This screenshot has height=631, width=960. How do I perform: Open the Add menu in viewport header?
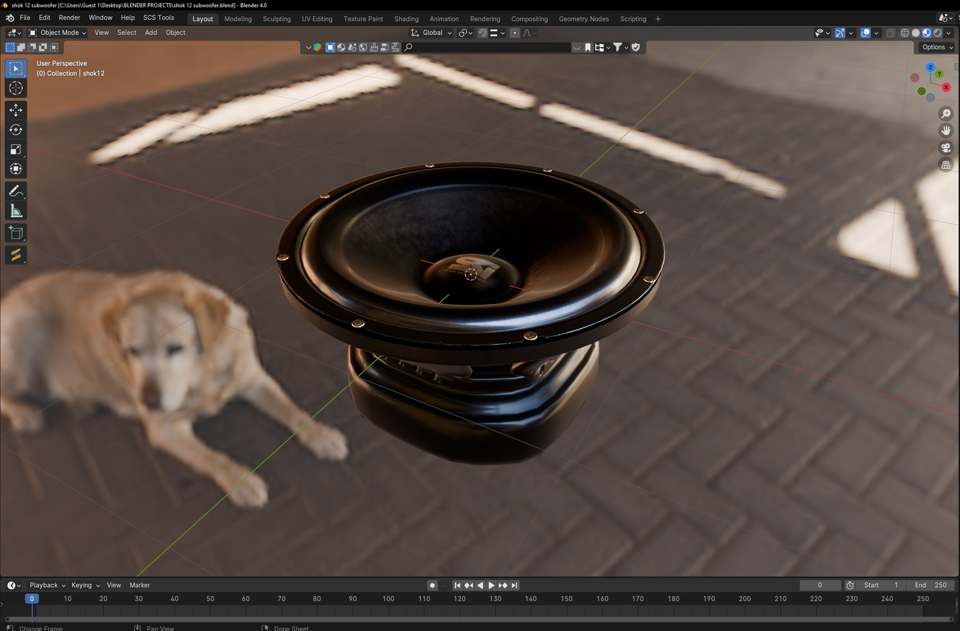point(151,33)
